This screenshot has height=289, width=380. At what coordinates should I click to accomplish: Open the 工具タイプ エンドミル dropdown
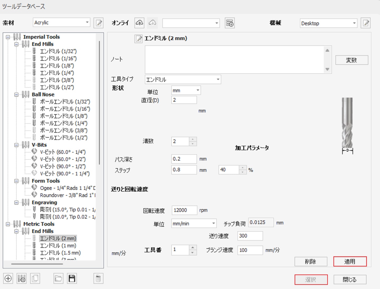[x=183, y=79]
